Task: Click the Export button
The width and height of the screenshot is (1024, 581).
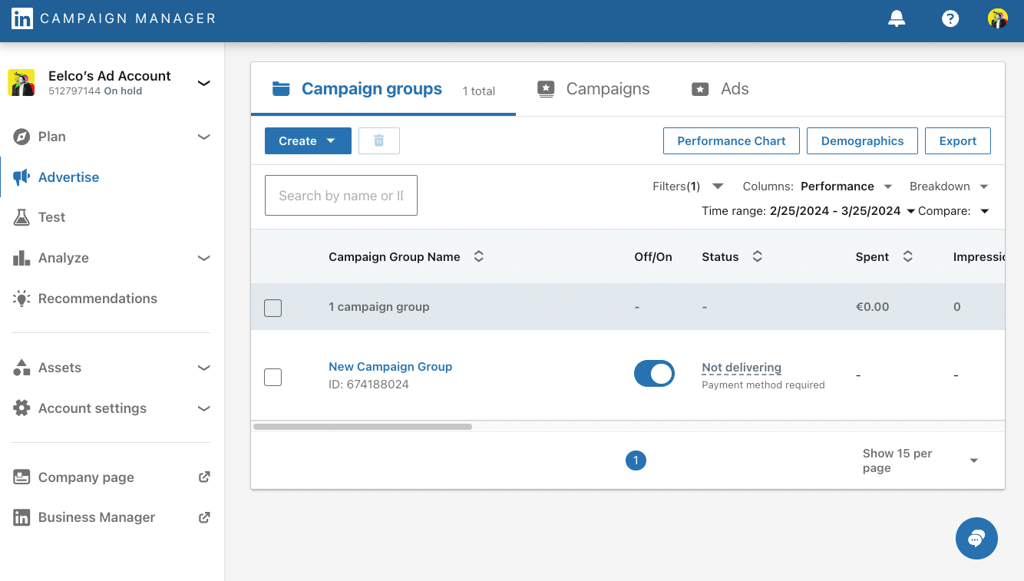Action: pyautogui.click(x=958, y=141)
